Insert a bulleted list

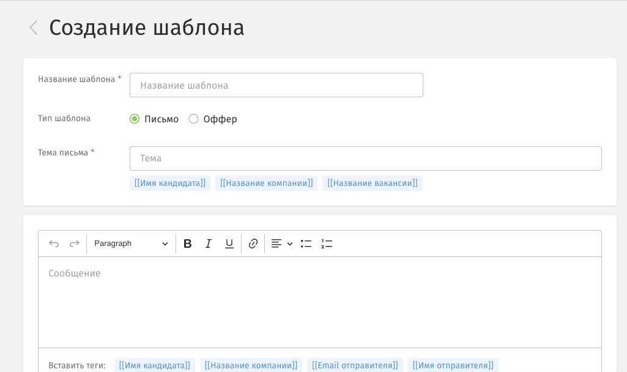(x=306, y=244)
